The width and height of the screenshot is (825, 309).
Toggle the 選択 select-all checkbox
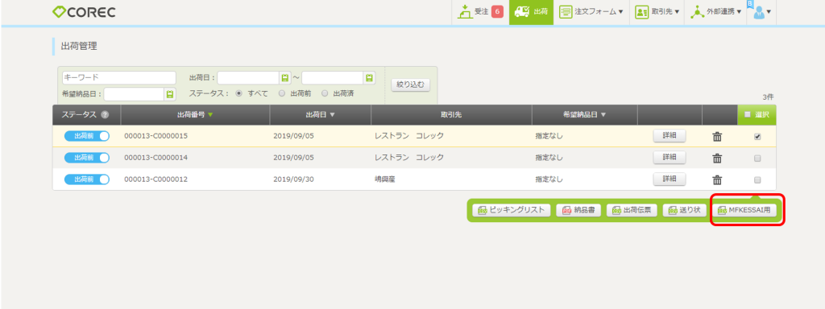point(747,114)
